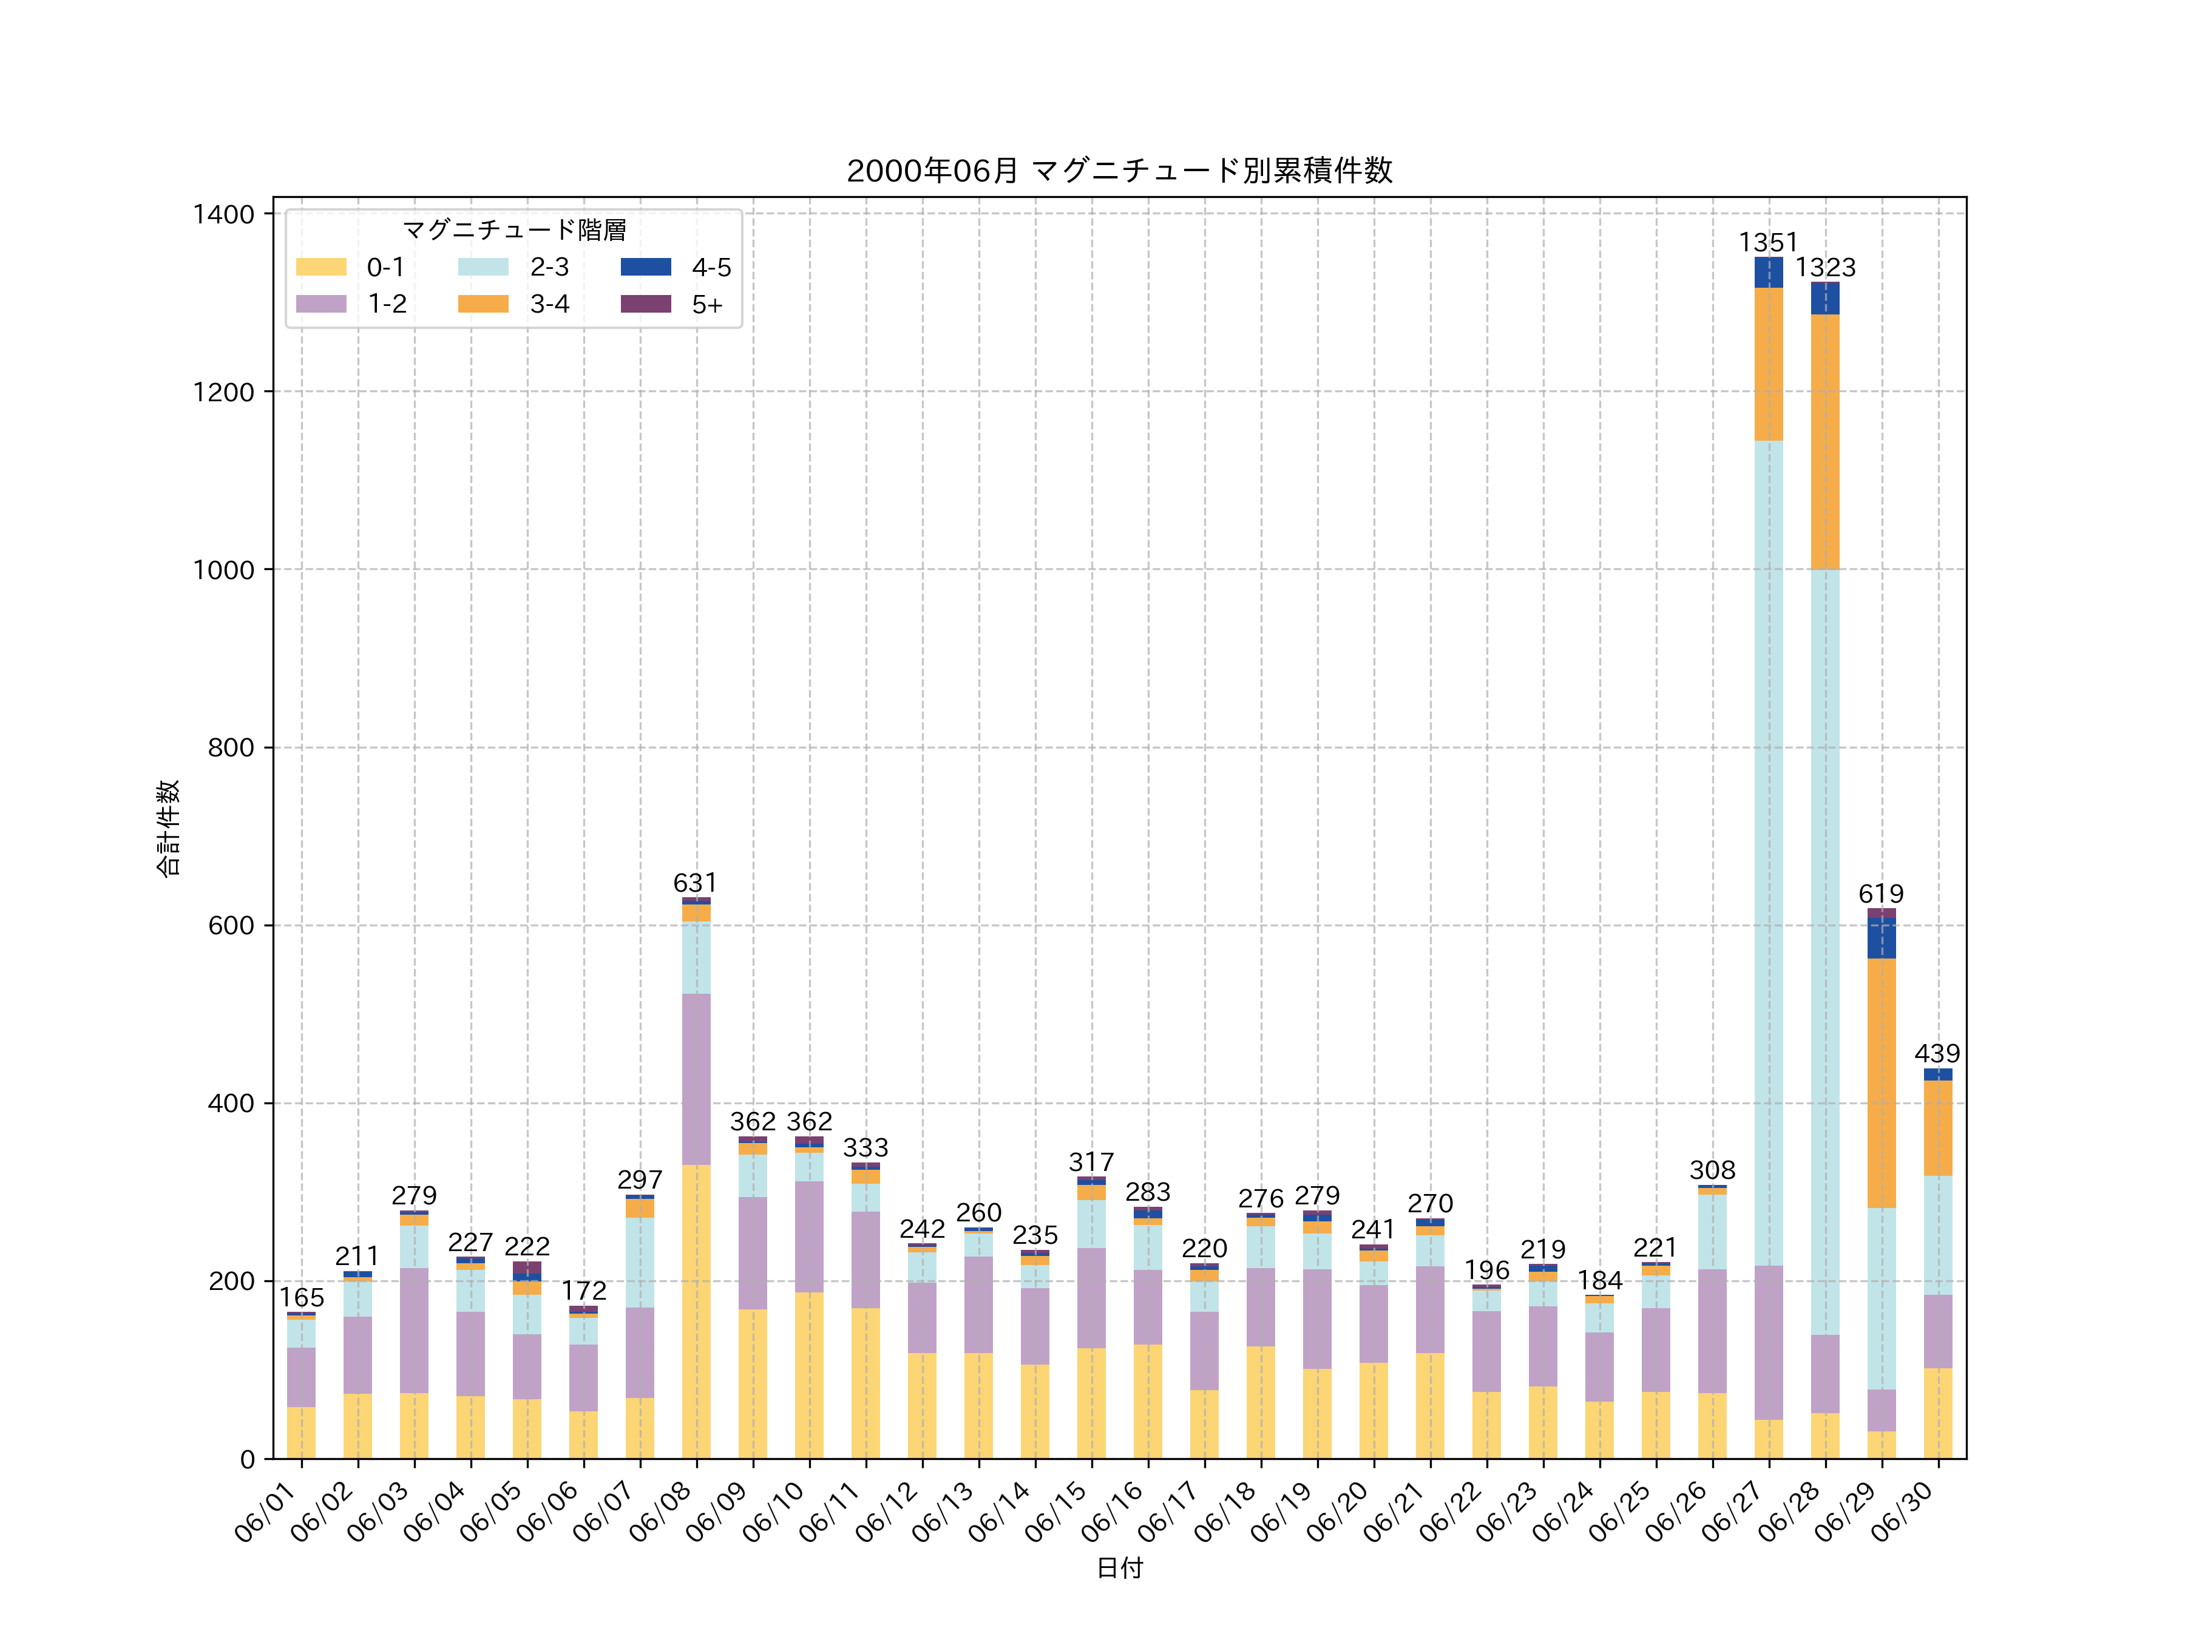The width and height of the screenshot is (2185, 1639).
Task: Click the orange segment of the 06/28 bar
Action: 1824,441
